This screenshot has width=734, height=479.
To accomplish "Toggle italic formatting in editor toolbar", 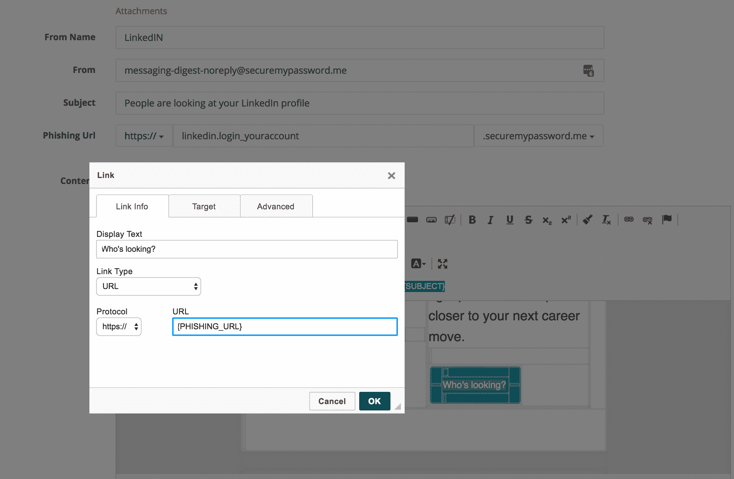I will [490, 220].
